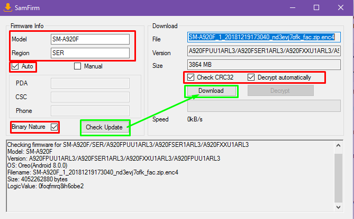Click the log scrollbar up arrow
The height and width of the screenshot is (219, 354).
338,145
